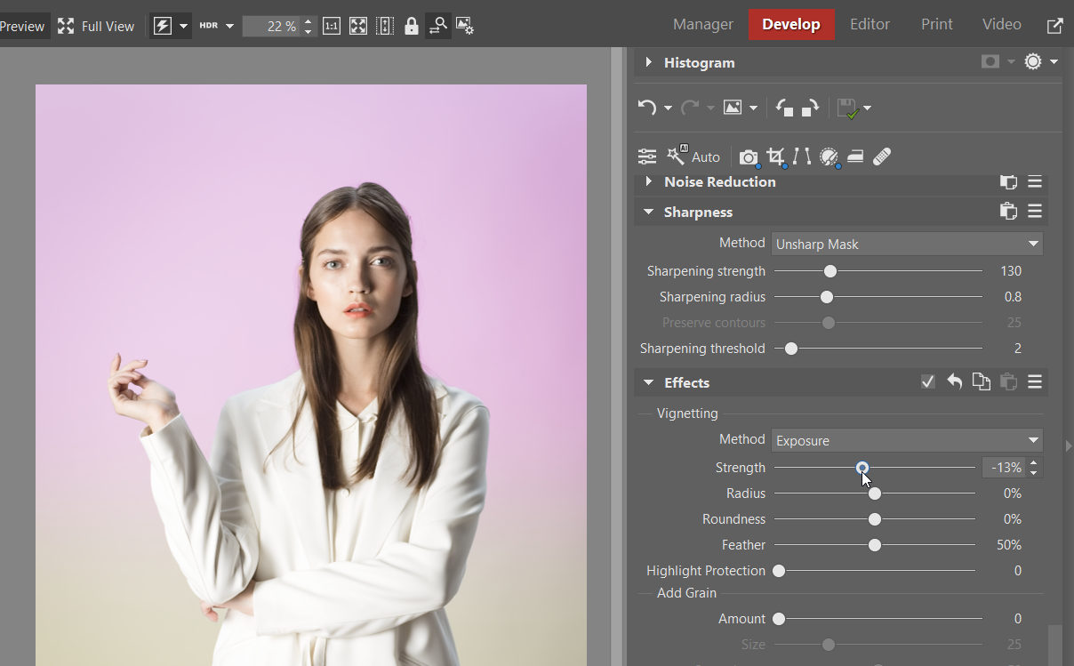Image resolution: width=1074 pixels, height=666 pixels.
Task: Click the Feather slider handle
Action: (x=875, y=545)
